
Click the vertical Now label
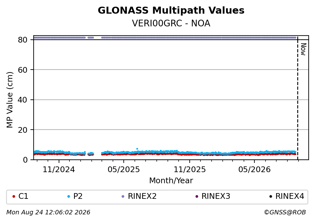pos(303,49)
